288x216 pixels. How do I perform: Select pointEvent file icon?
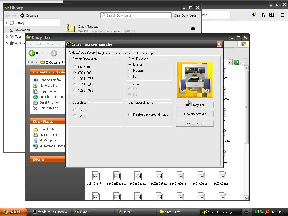96,176
